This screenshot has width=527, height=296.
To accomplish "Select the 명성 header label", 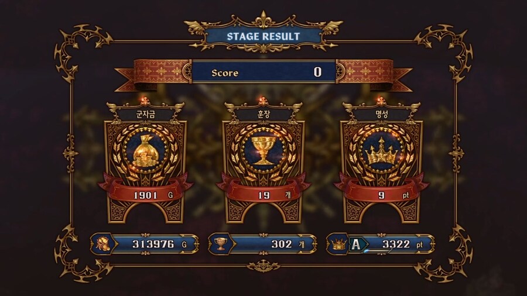I will click(382, 114).
